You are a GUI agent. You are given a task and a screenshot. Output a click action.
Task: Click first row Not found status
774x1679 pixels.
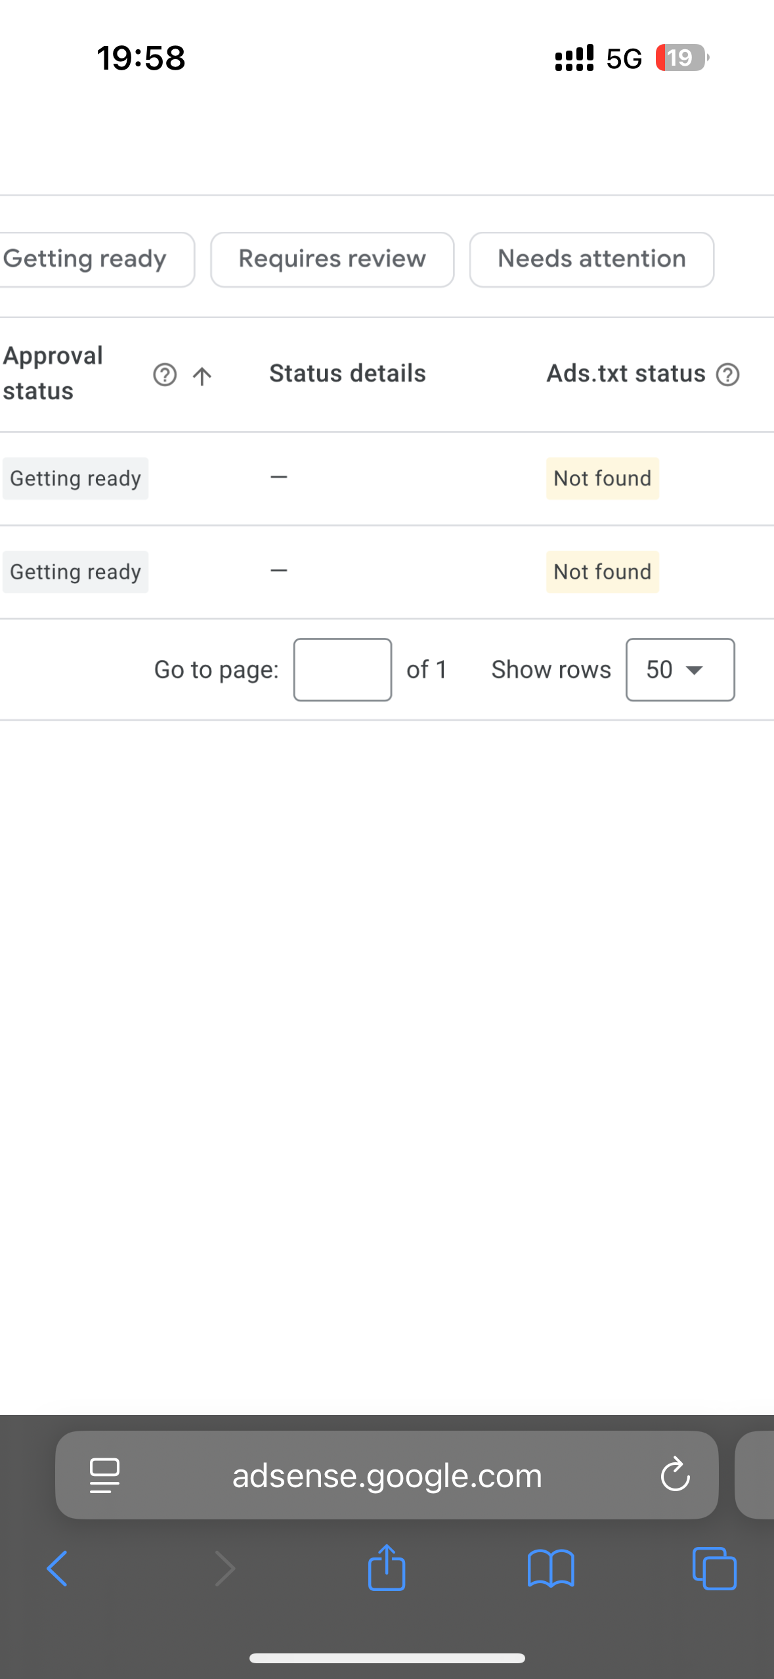click(602, 478)
